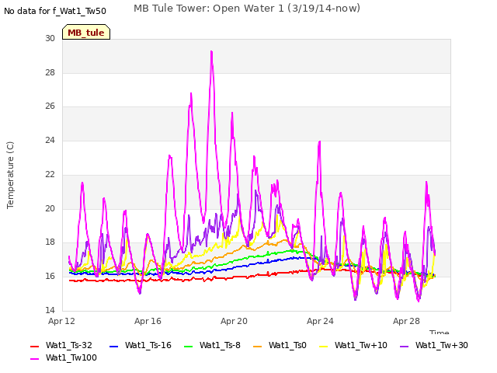
Task: Toggle the Wat1_Tw100 legend entry
Action: [64, 357]
